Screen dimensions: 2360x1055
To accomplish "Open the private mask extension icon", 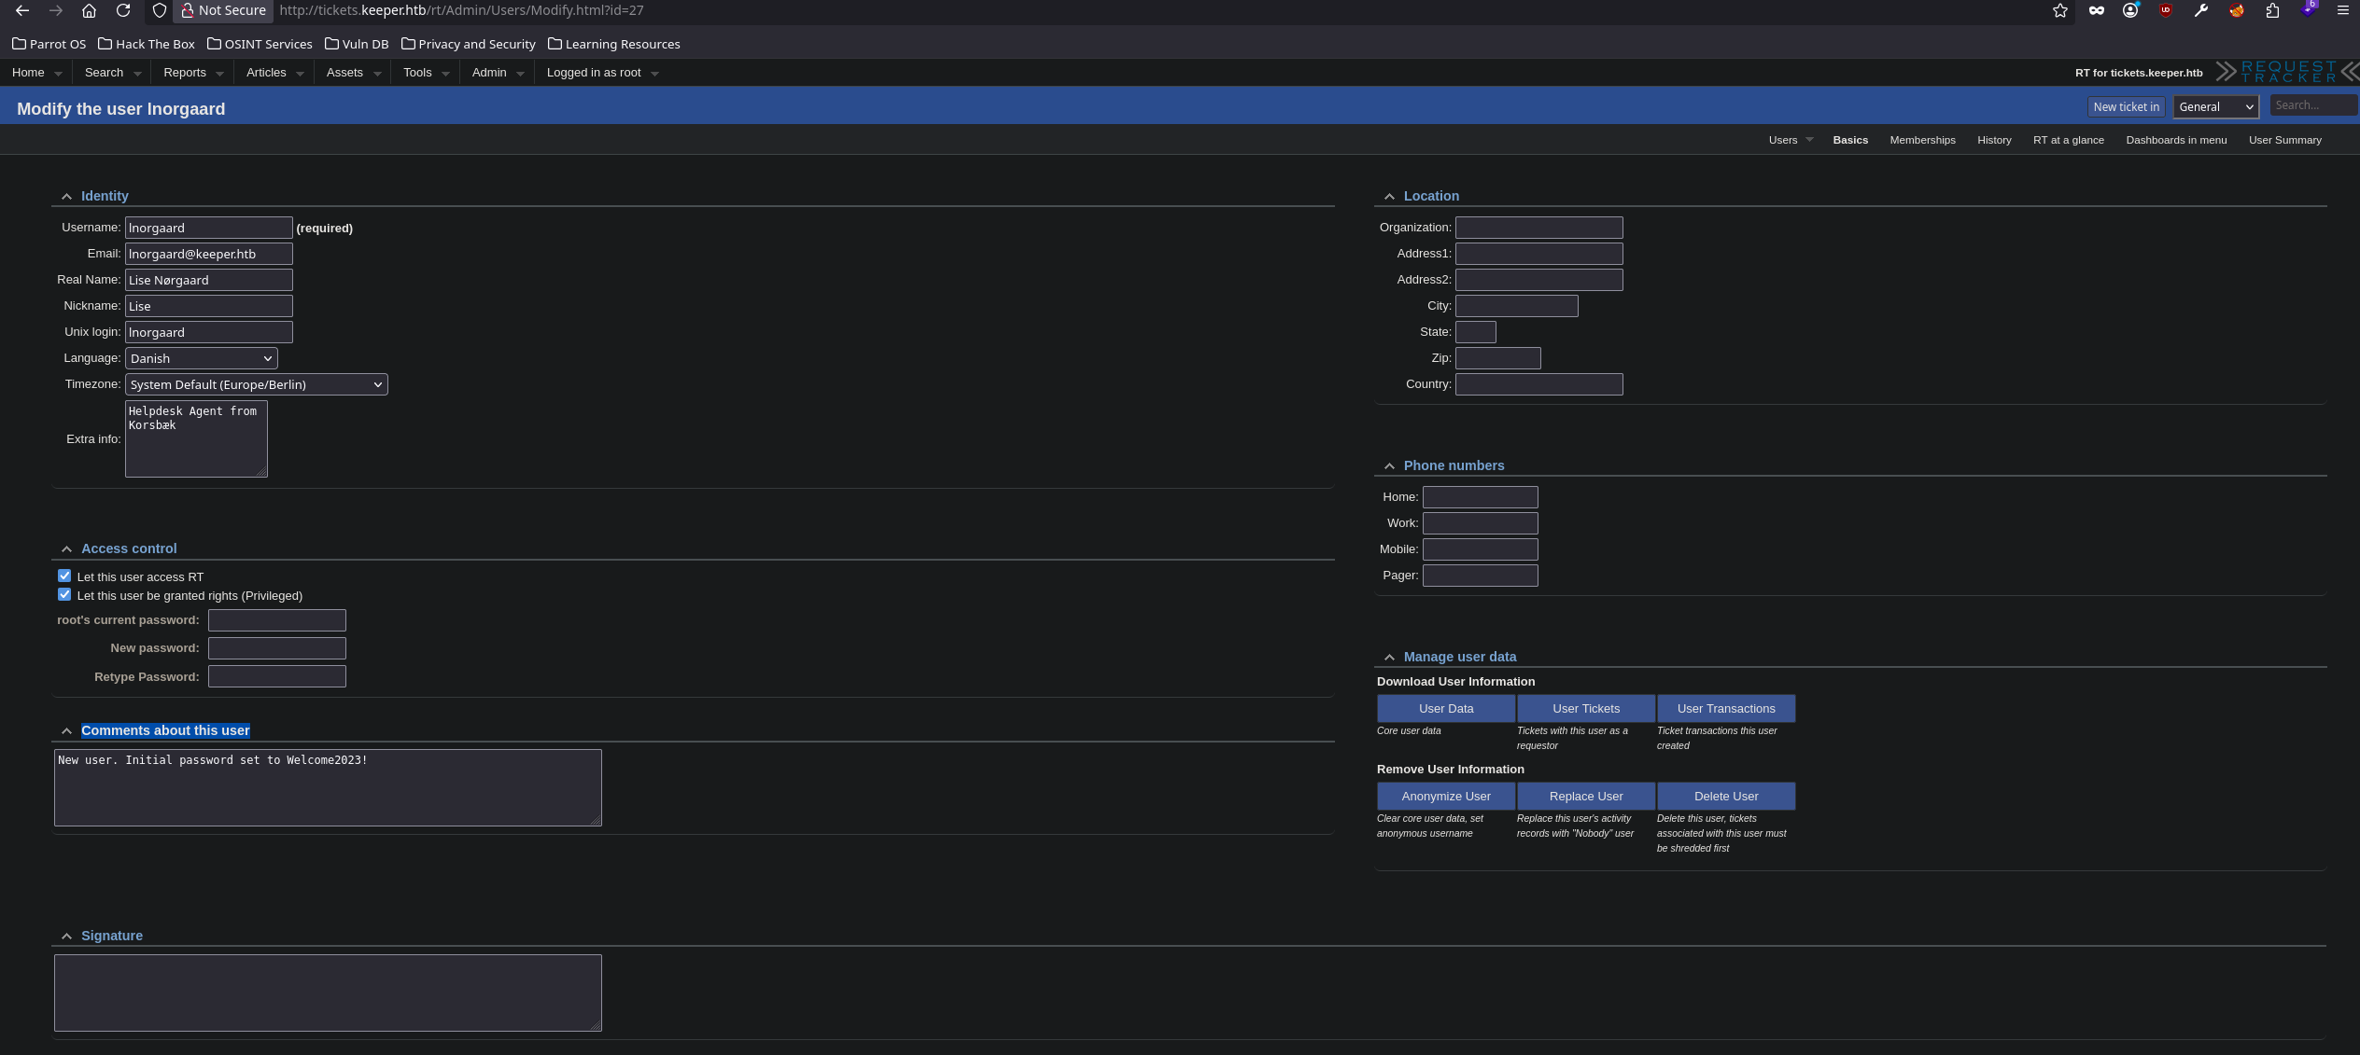I will (2097, 10).
